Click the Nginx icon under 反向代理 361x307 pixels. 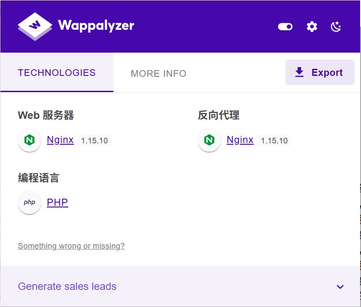[x=209, y=140]
